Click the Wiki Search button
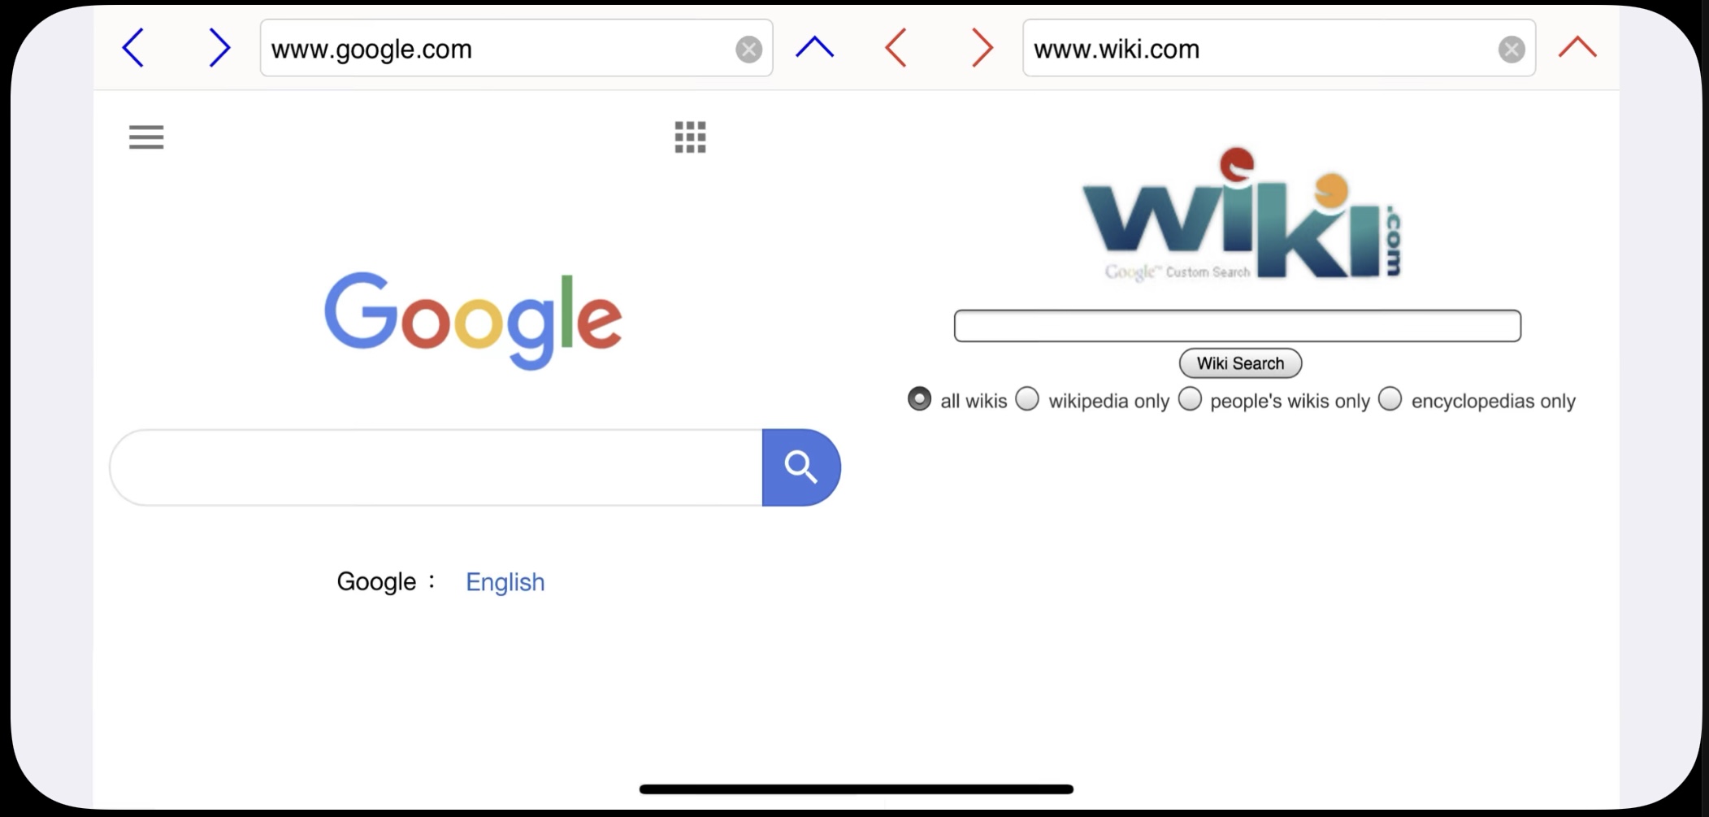 click(x=1240, y=363)
